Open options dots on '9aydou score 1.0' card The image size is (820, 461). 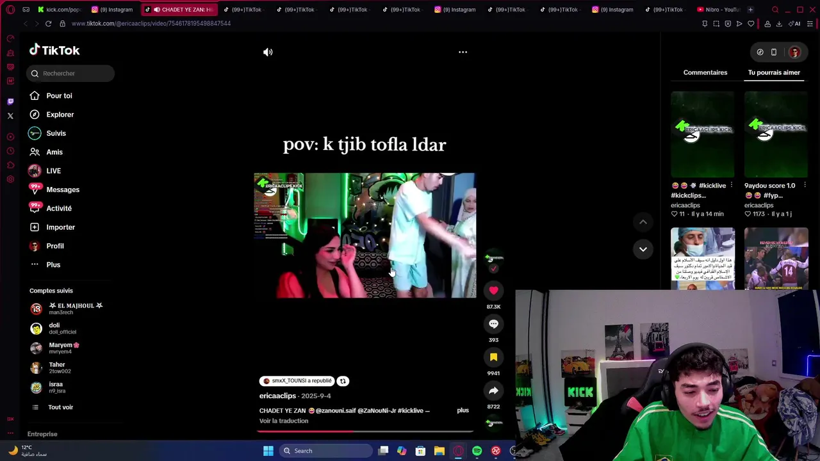click(x=804, y=186)
